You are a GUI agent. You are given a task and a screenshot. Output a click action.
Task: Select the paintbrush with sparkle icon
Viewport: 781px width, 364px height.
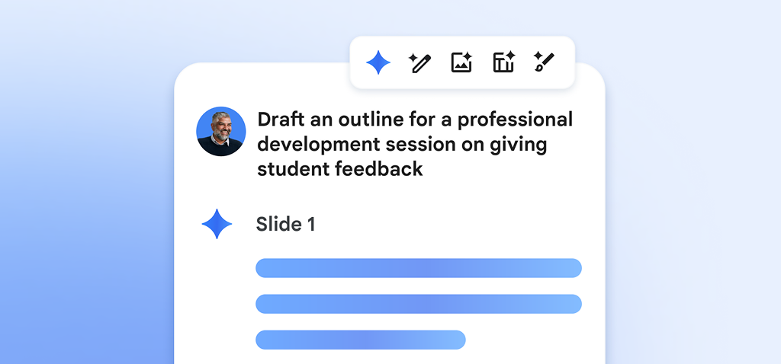click(x=544, y=62)
